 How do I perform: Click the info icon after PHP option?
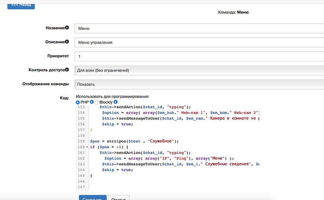92,102
